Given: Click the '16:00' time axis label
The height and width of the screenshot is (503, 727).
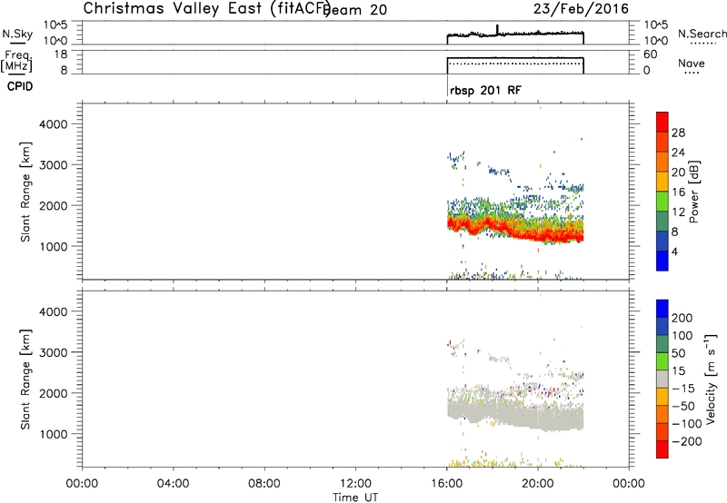Looking at the screenshot, I should (446, 484).
